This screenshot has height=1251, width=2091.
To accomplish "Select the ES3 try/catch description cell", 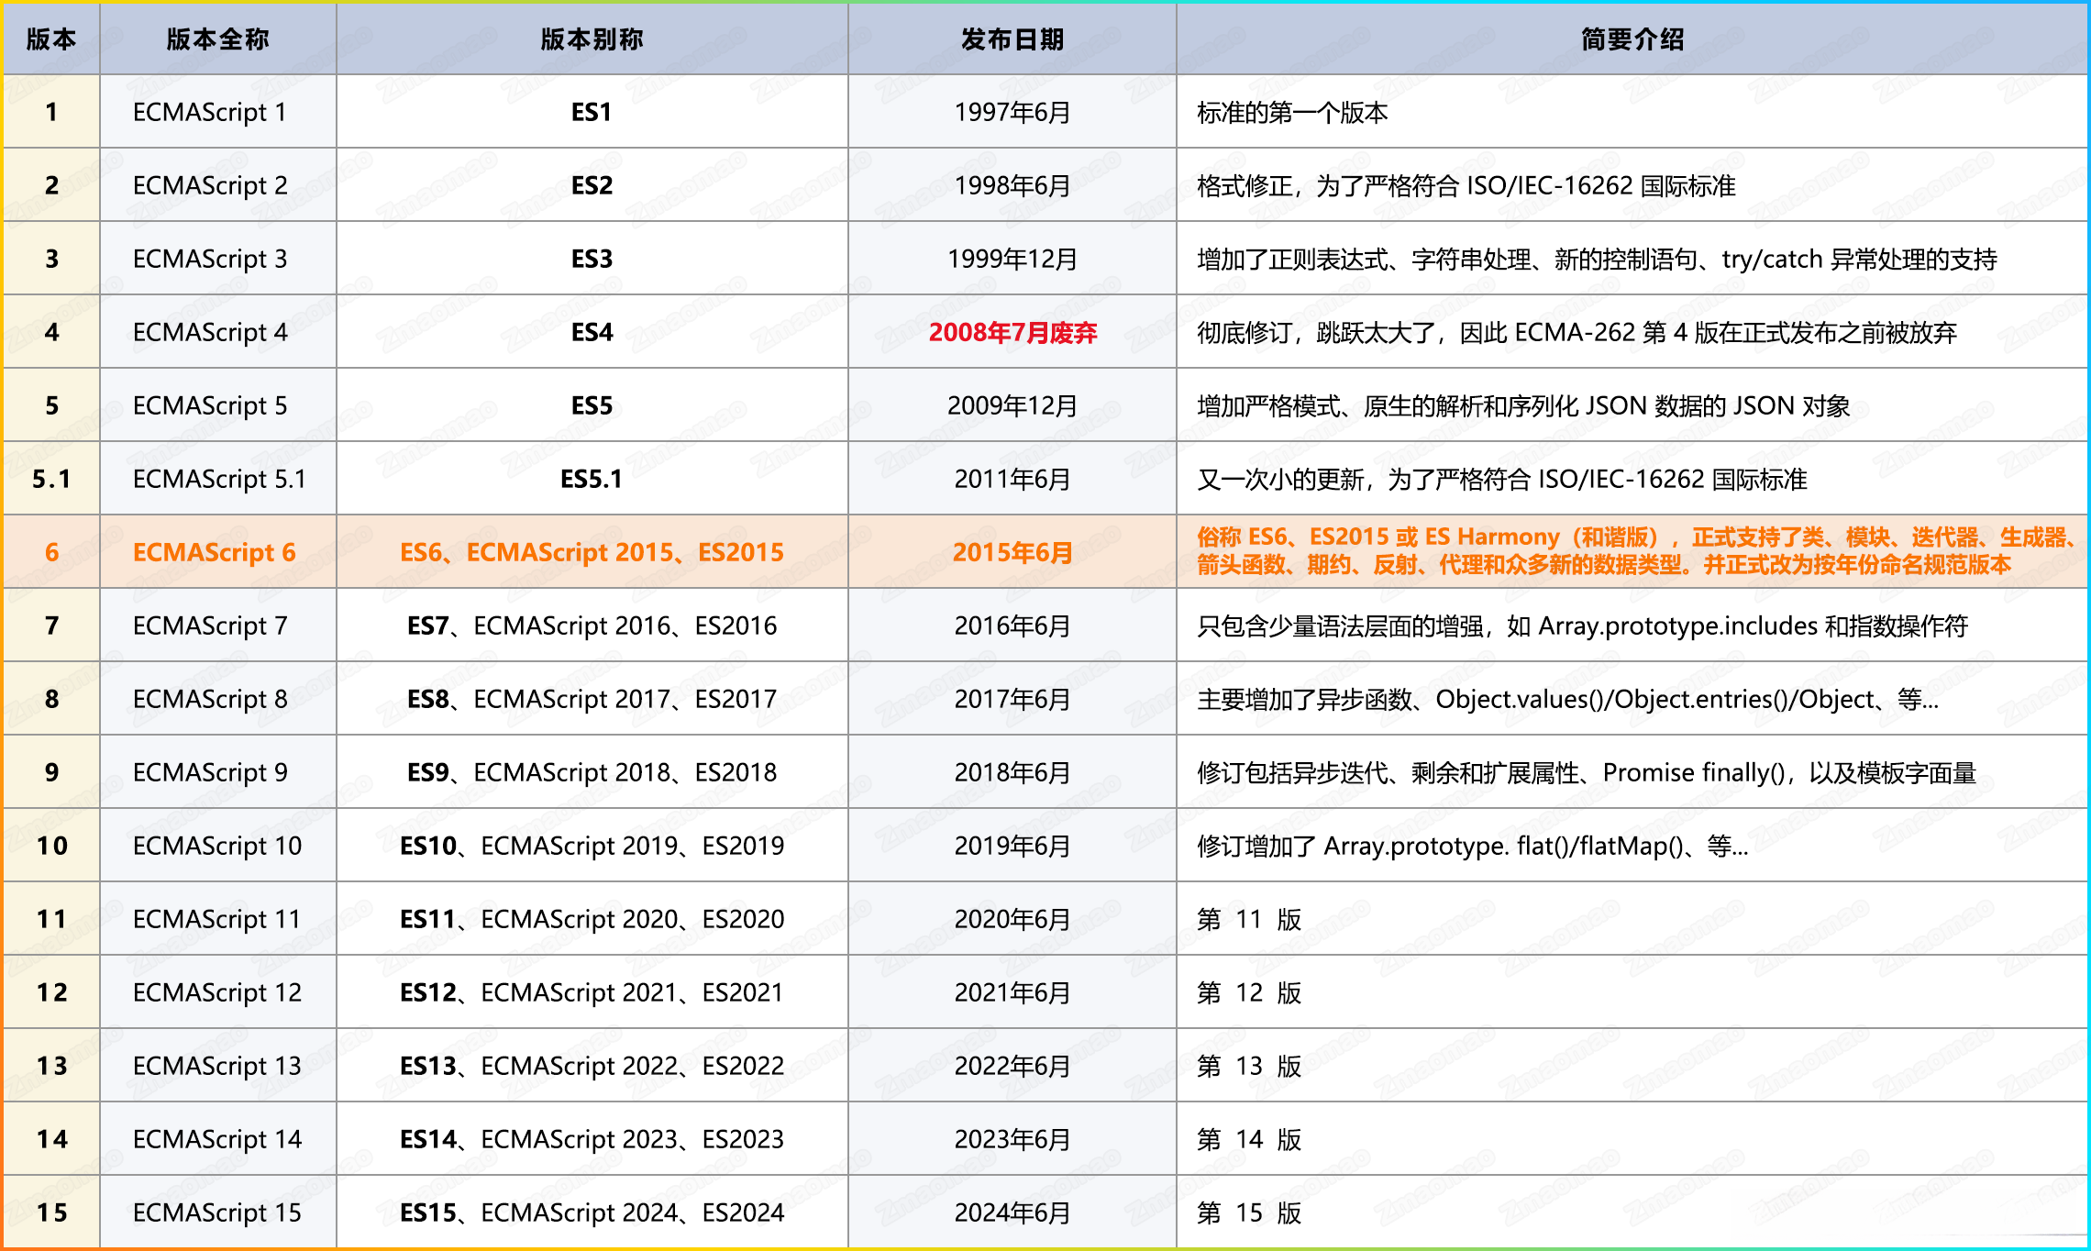I will click(1596, 260).
